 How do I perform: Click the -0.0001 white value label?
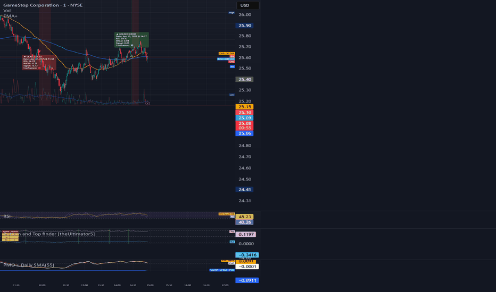(x=247, y=267)
